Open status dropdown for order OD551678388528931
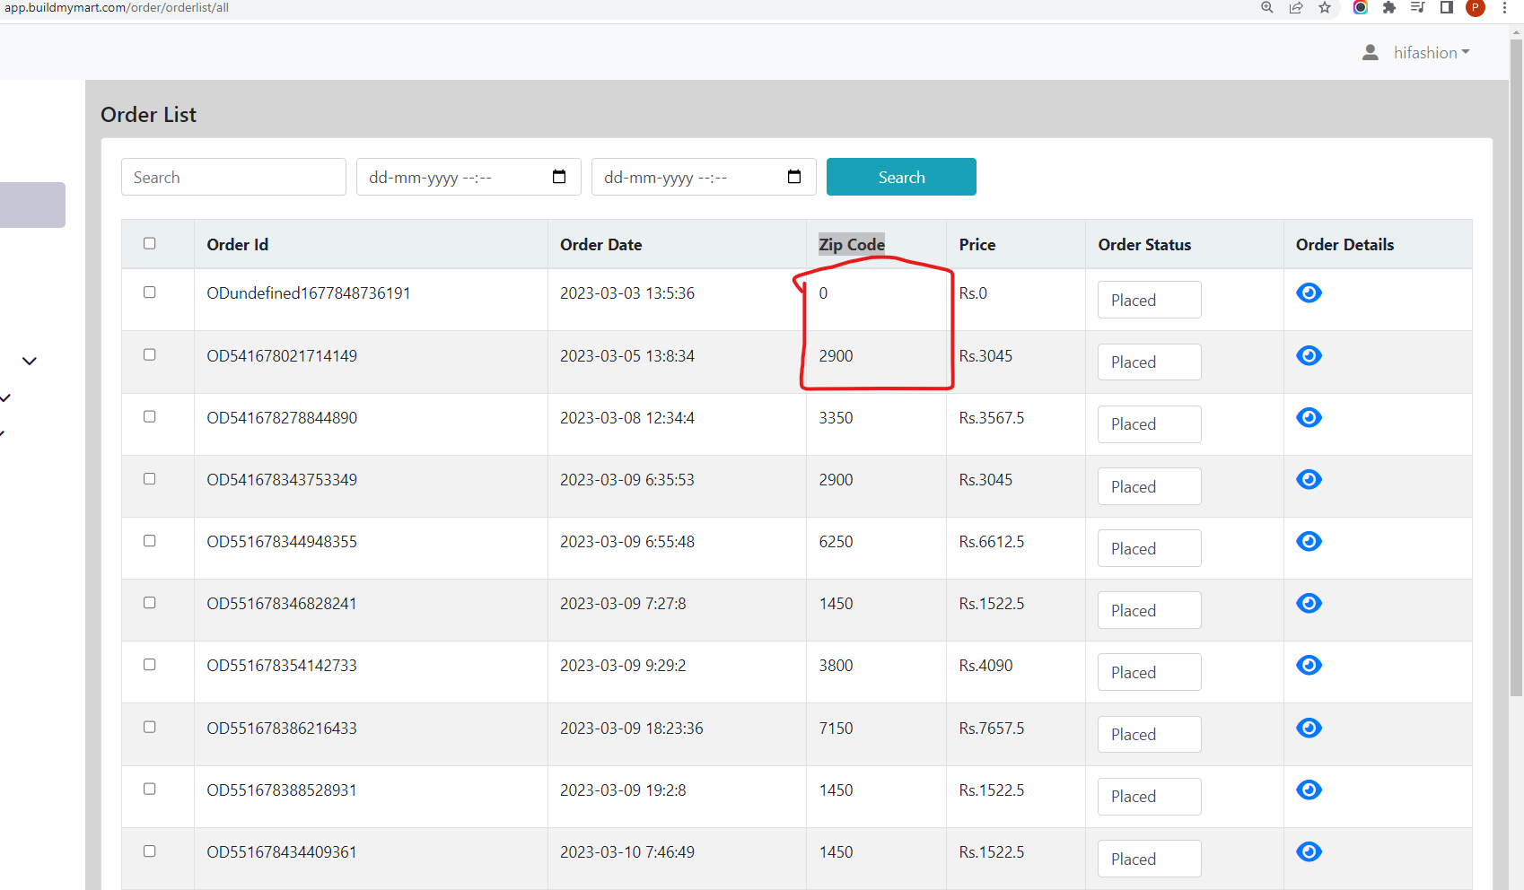Image resolution: width=1524 pixels, height=890 pixels. 1149,796
